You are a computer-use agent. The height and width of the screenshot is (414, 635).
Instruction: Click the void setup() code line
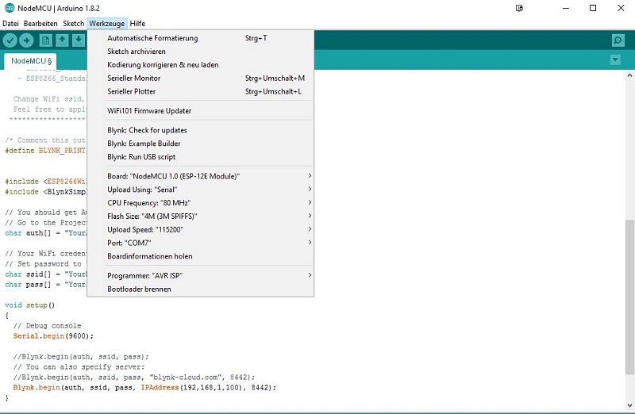29,305
